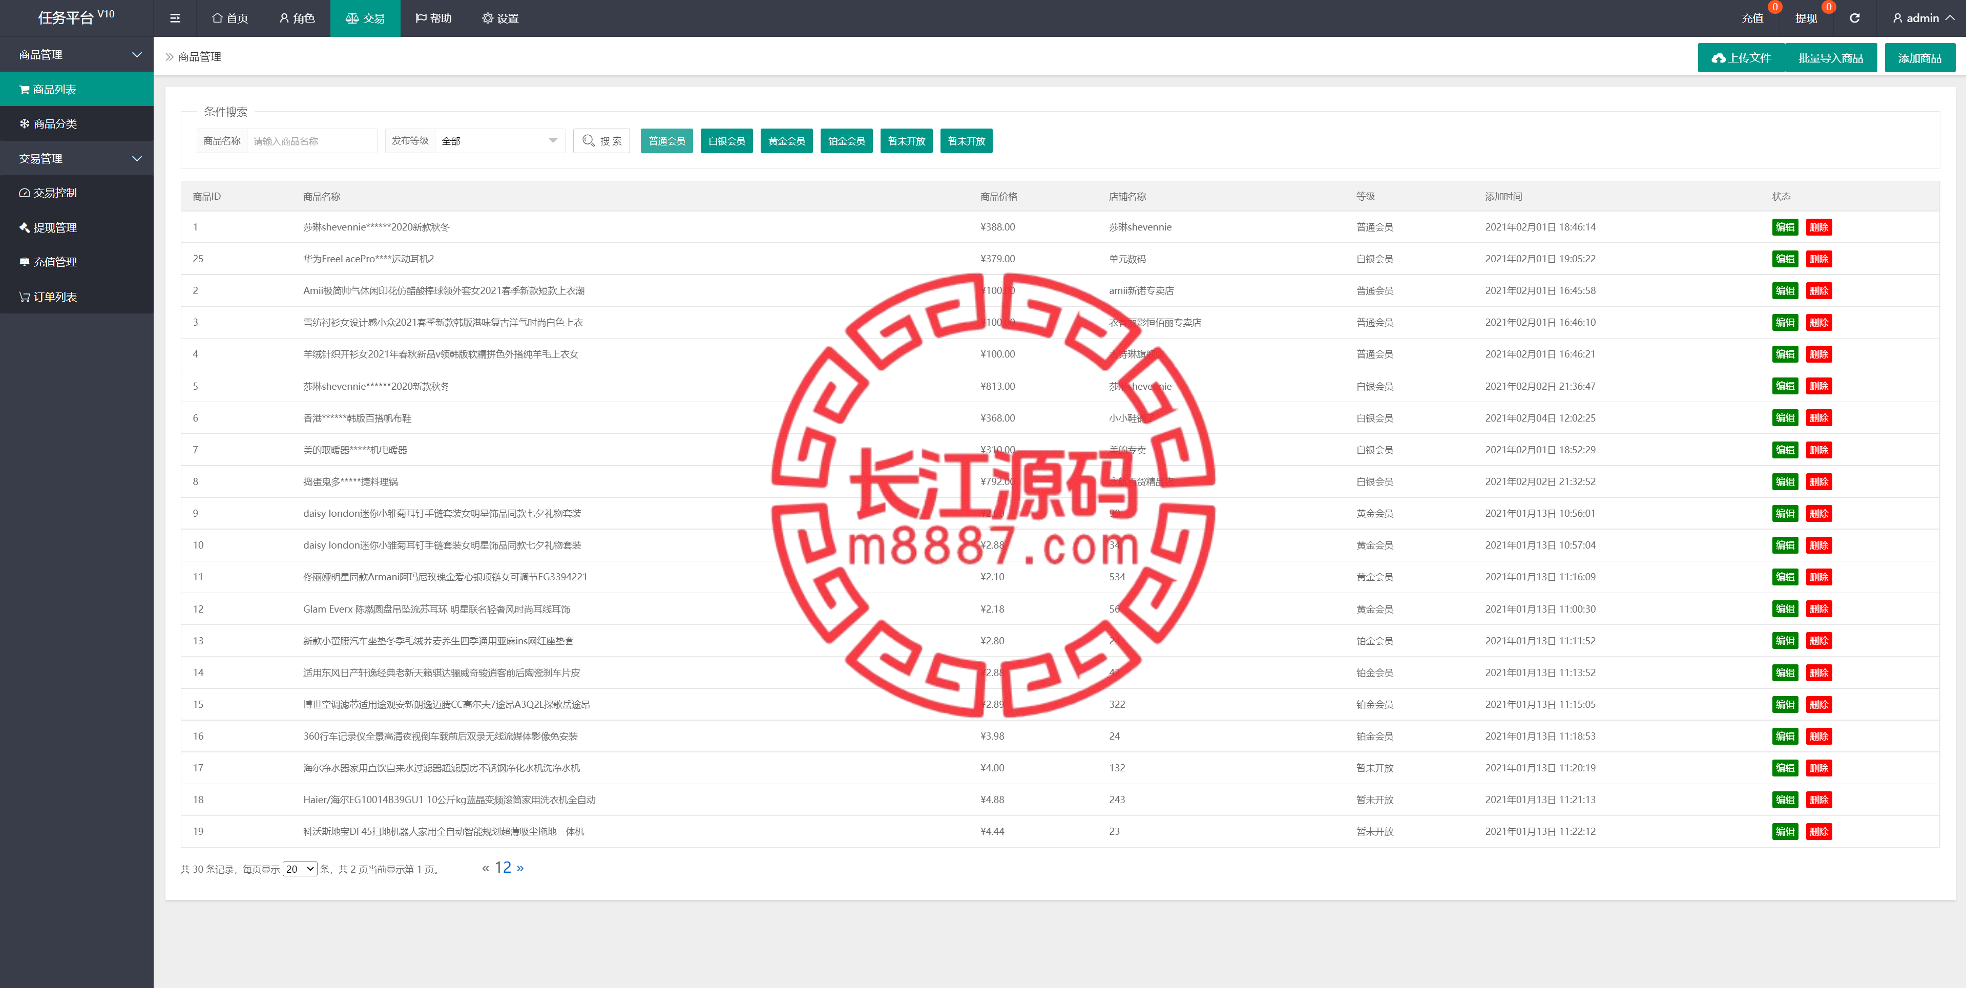Collapse the 商品管理 sidebar group
The image size is (1966, 988).
[x=76, y=55]
